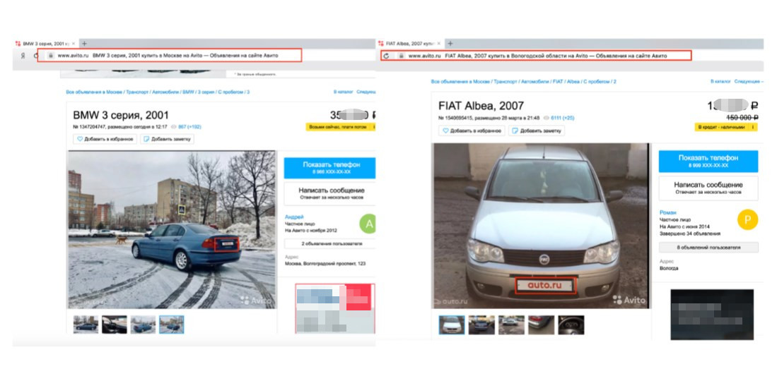Click the yellow 'P' seller avatar
This screenshot has width=777, height=388.
(748, 220)
